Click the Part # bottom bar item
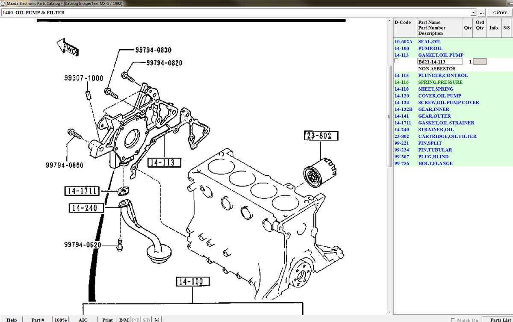 (38, 319)
